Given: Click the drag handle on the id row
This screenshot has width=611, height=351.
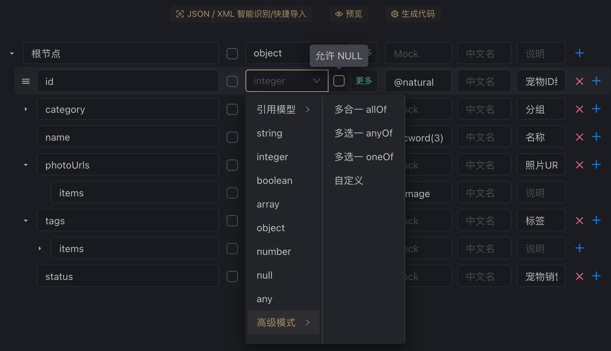Looking at the screenshot, I should pyautogui.click(x=26, y=81).
